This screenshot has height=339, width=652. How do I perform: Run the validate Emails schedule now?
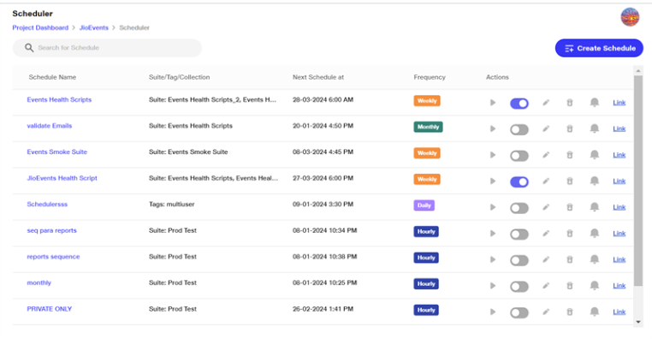point(493,129)
